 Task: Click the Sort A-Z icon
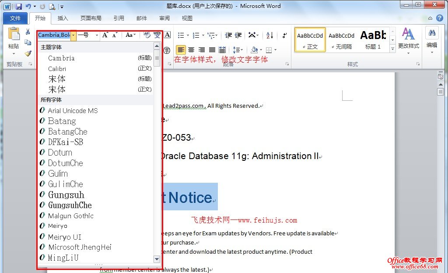269,35
